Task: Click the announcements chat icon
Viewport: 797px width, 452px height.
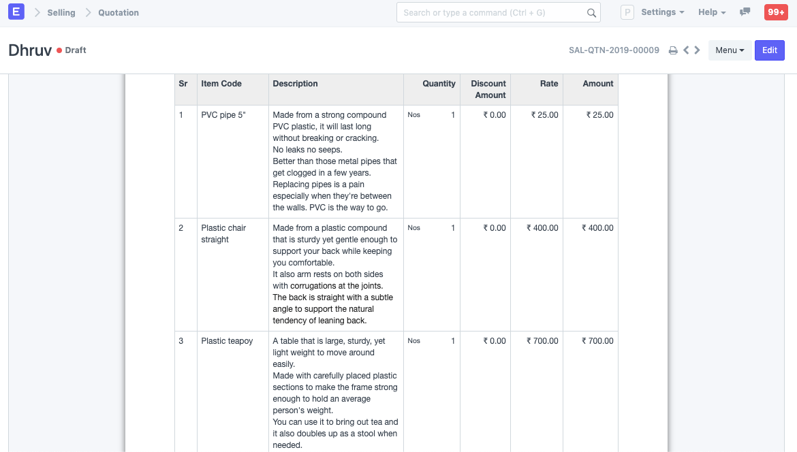Action: tap(745, 12)
